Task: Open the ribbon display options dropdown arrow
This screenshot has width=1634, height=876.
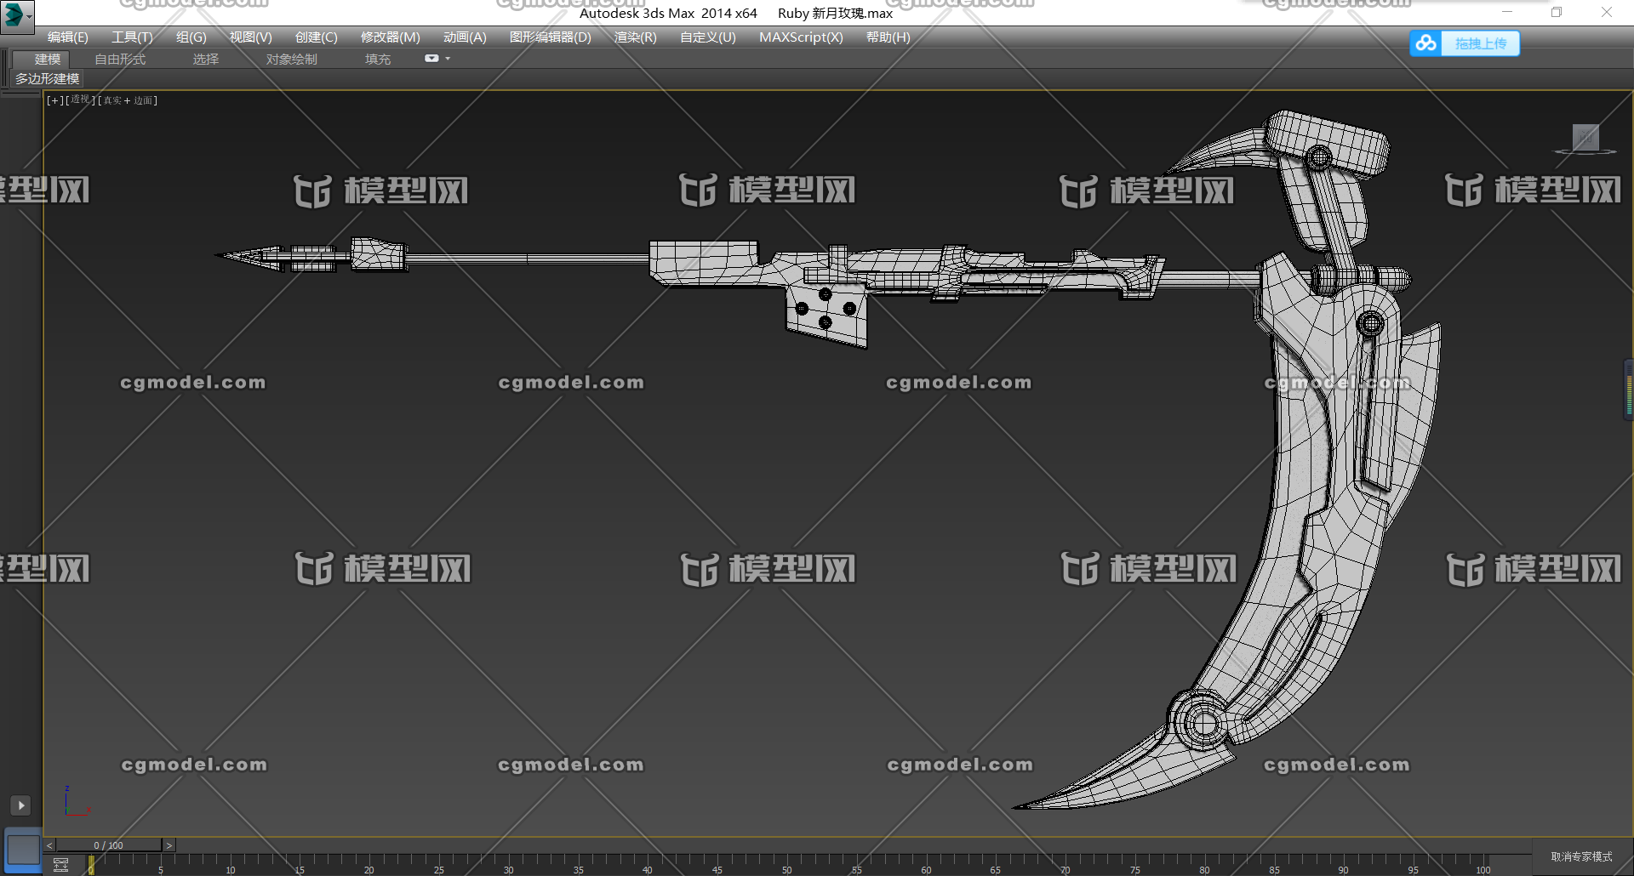Action: pos(448,59)
